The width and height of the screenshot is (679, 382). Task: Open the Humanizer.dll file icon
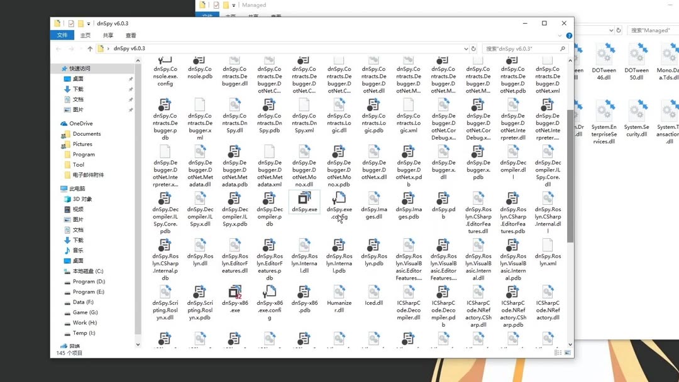click(x=339, y=293)
